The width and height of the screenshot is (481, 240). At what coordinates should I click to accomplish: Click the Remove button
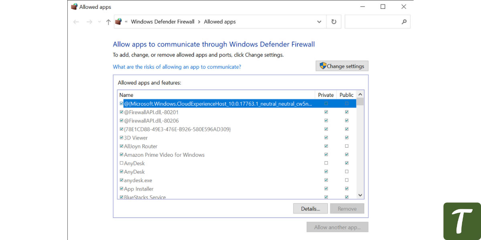347,208
